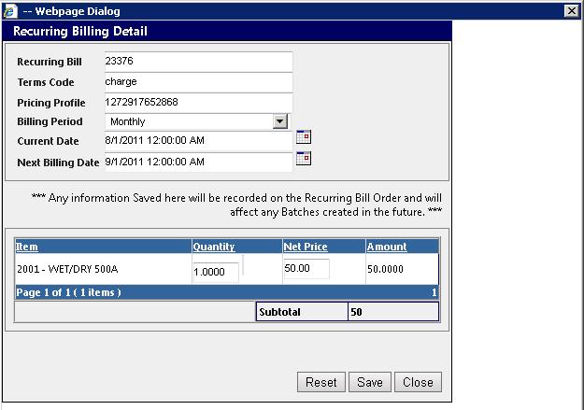Screen dimensions: 584x410
Task: Click the Next Billing Date field
Action: tap(197, 162)
